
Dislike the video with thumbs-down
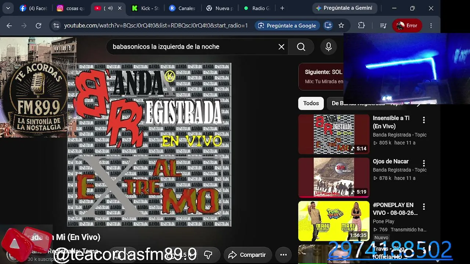click(208, 255)
